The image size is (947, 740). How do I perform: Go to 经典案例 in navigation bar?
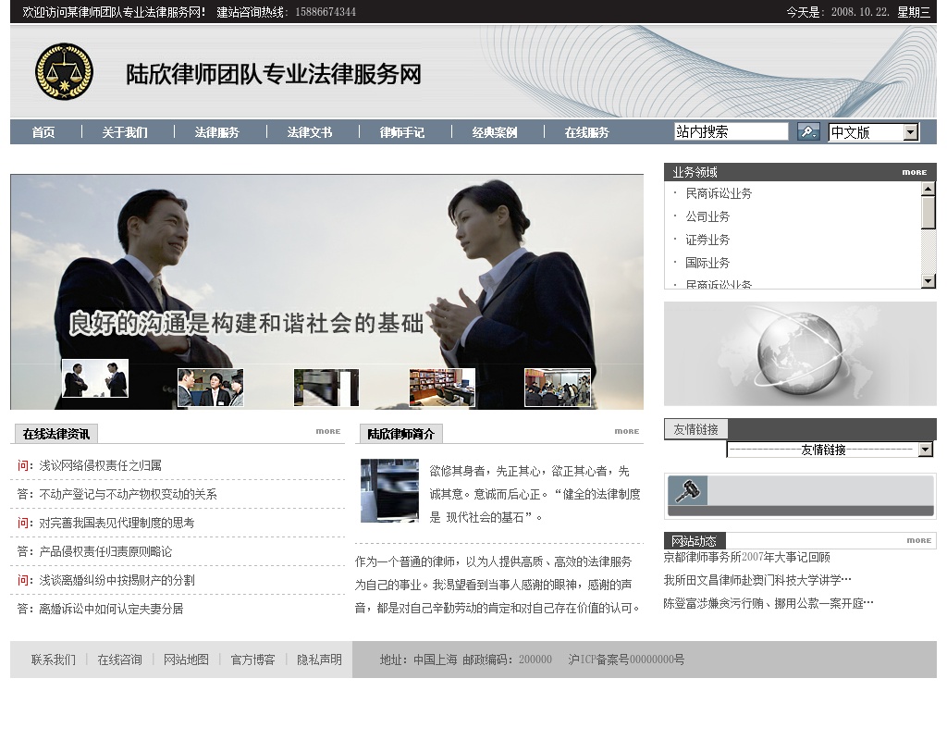(x=495, y=132)
